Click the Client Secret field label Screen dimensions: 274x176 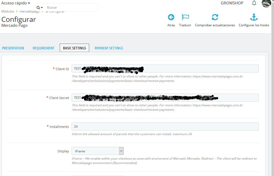59,98
